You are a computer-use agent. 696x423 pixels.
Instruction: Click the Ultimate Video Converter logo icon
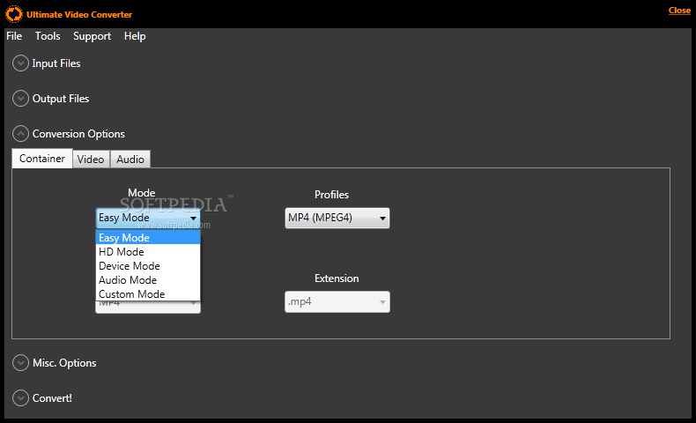[14, 14]
